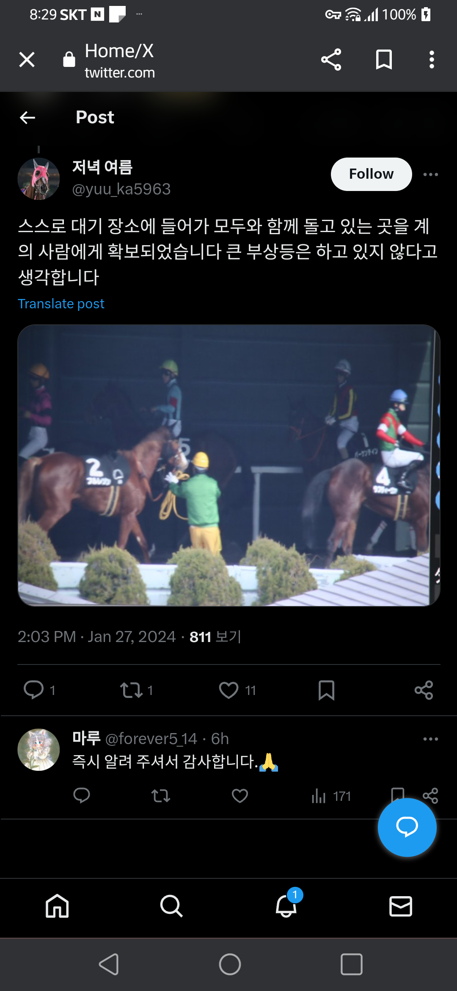Bookmark this page in the browser toolbar
This screenshot has height=991, width=457.
point(384,59)
